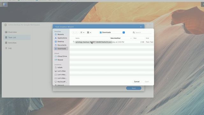
Task: Sort files by the Name column
Action: click(77, 38)
